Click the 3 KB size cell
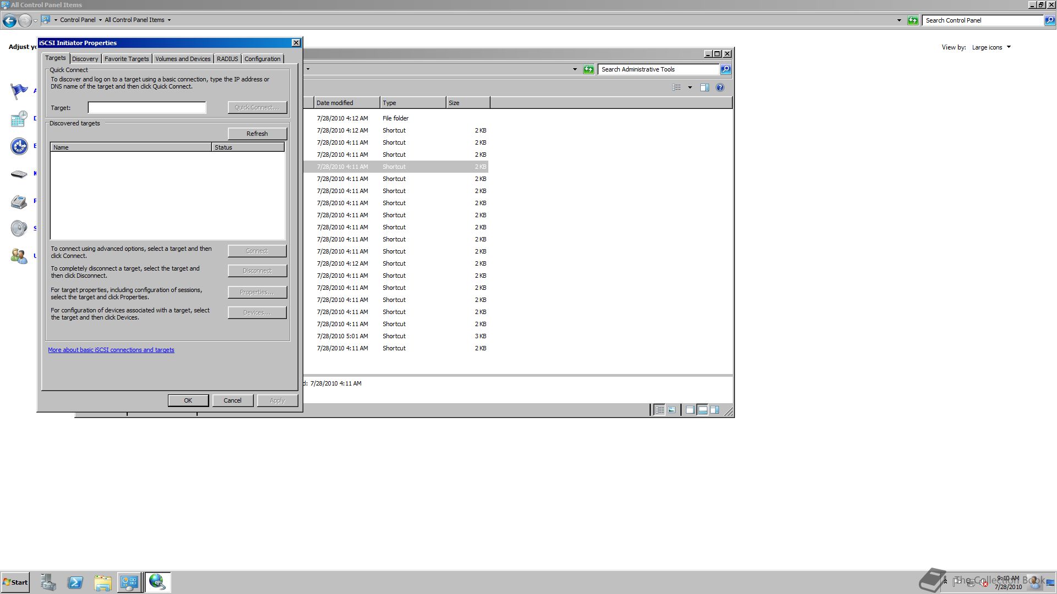This screenshot has height=594, width=1057. [481, 336]
